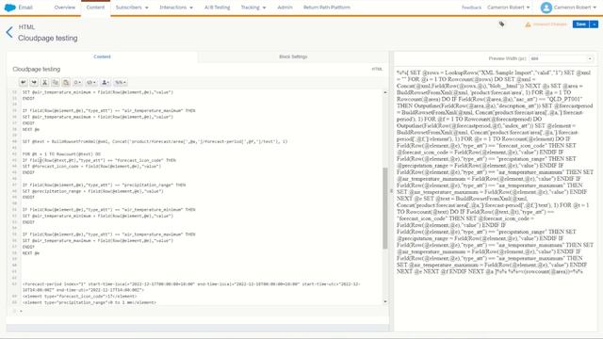603x339 pixels.
Task: Go back using the left chevron arrow
Action: tap(9, 32)
